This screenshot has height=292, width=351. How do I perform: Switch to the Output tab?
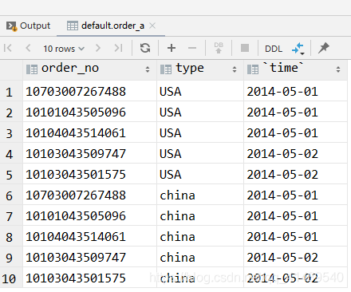pyautogui.click(x=28, y=26)
